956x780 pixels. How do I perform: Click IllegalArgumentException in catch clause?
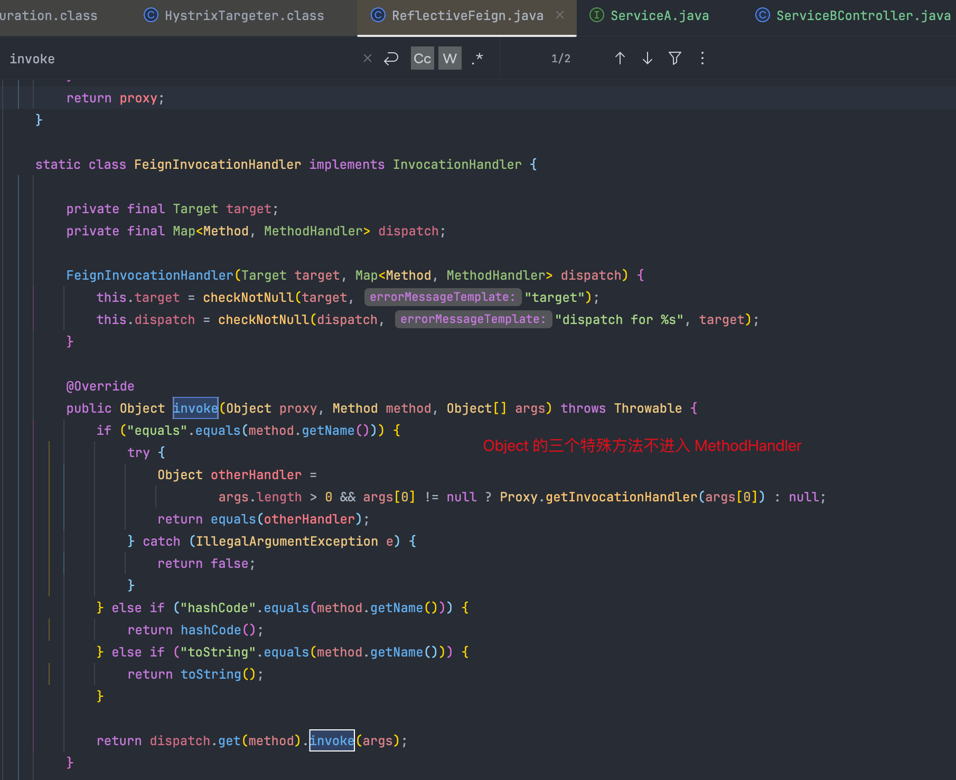coord(287,541)
